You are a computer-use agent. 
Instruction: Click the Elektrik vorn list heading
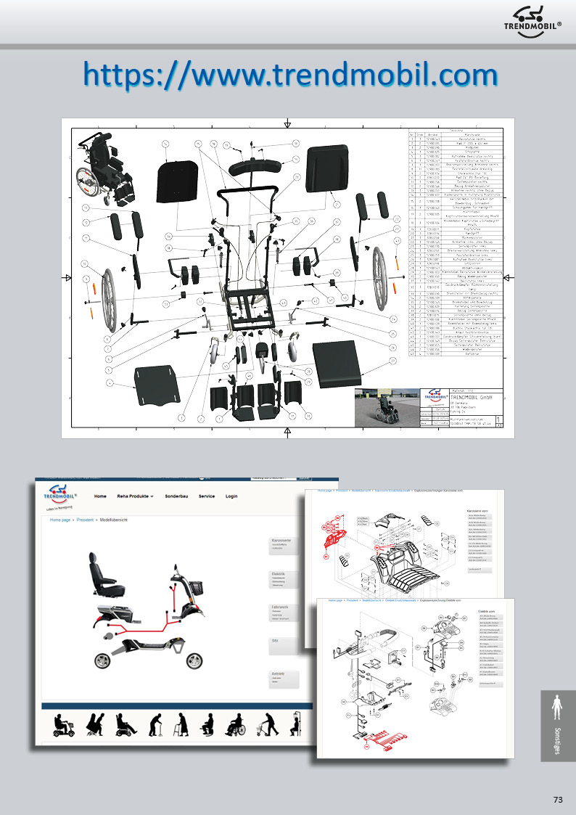pos(487,611)
